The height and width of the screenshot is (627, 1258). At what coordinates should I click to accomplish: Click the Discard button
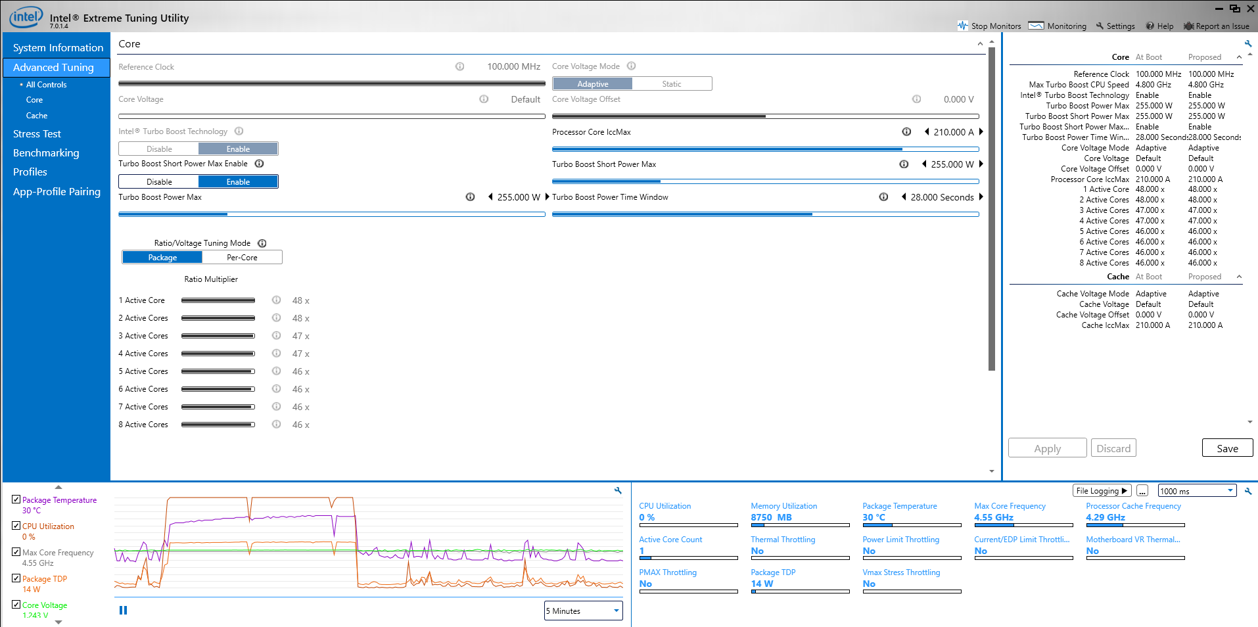1113,448
